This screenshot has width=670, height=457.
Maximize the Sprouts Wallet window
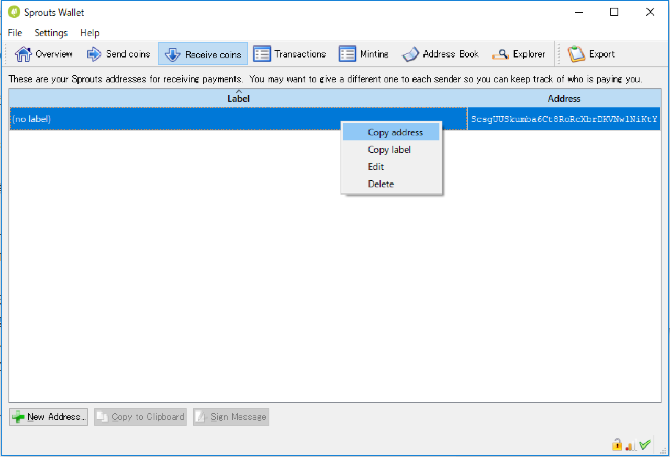615,12
